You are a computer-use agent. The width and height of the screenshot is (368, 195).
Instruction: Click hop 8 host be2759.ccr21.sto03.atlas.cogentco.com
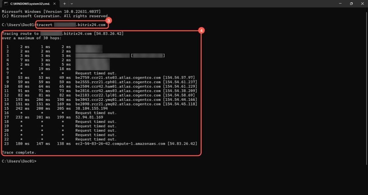118,78
